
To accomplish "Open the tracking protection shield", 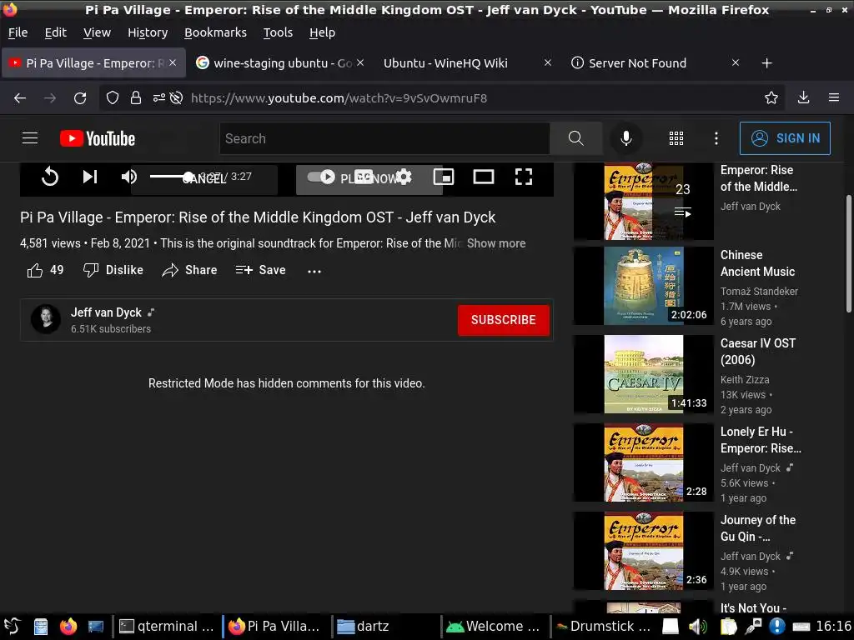I will coord(113,98).
